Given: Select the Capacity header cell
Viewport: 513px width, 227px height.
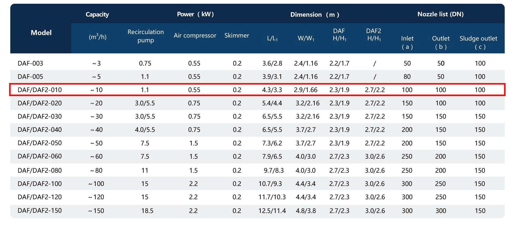Looking at the screenshot, I should (97, 15).
